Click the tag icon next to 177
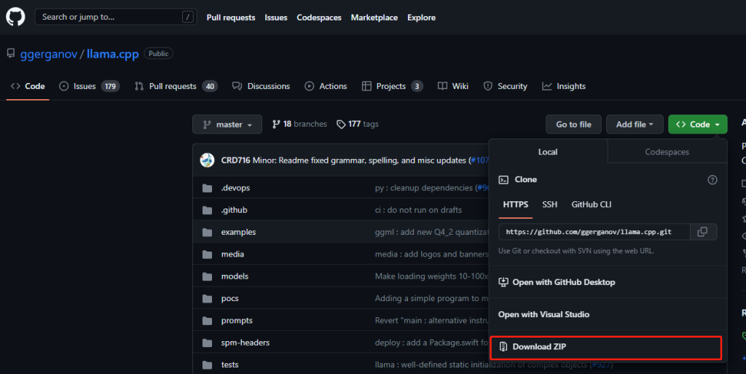Screen dimensions: 746x374 pyautogui.click(x=341, y=124)
